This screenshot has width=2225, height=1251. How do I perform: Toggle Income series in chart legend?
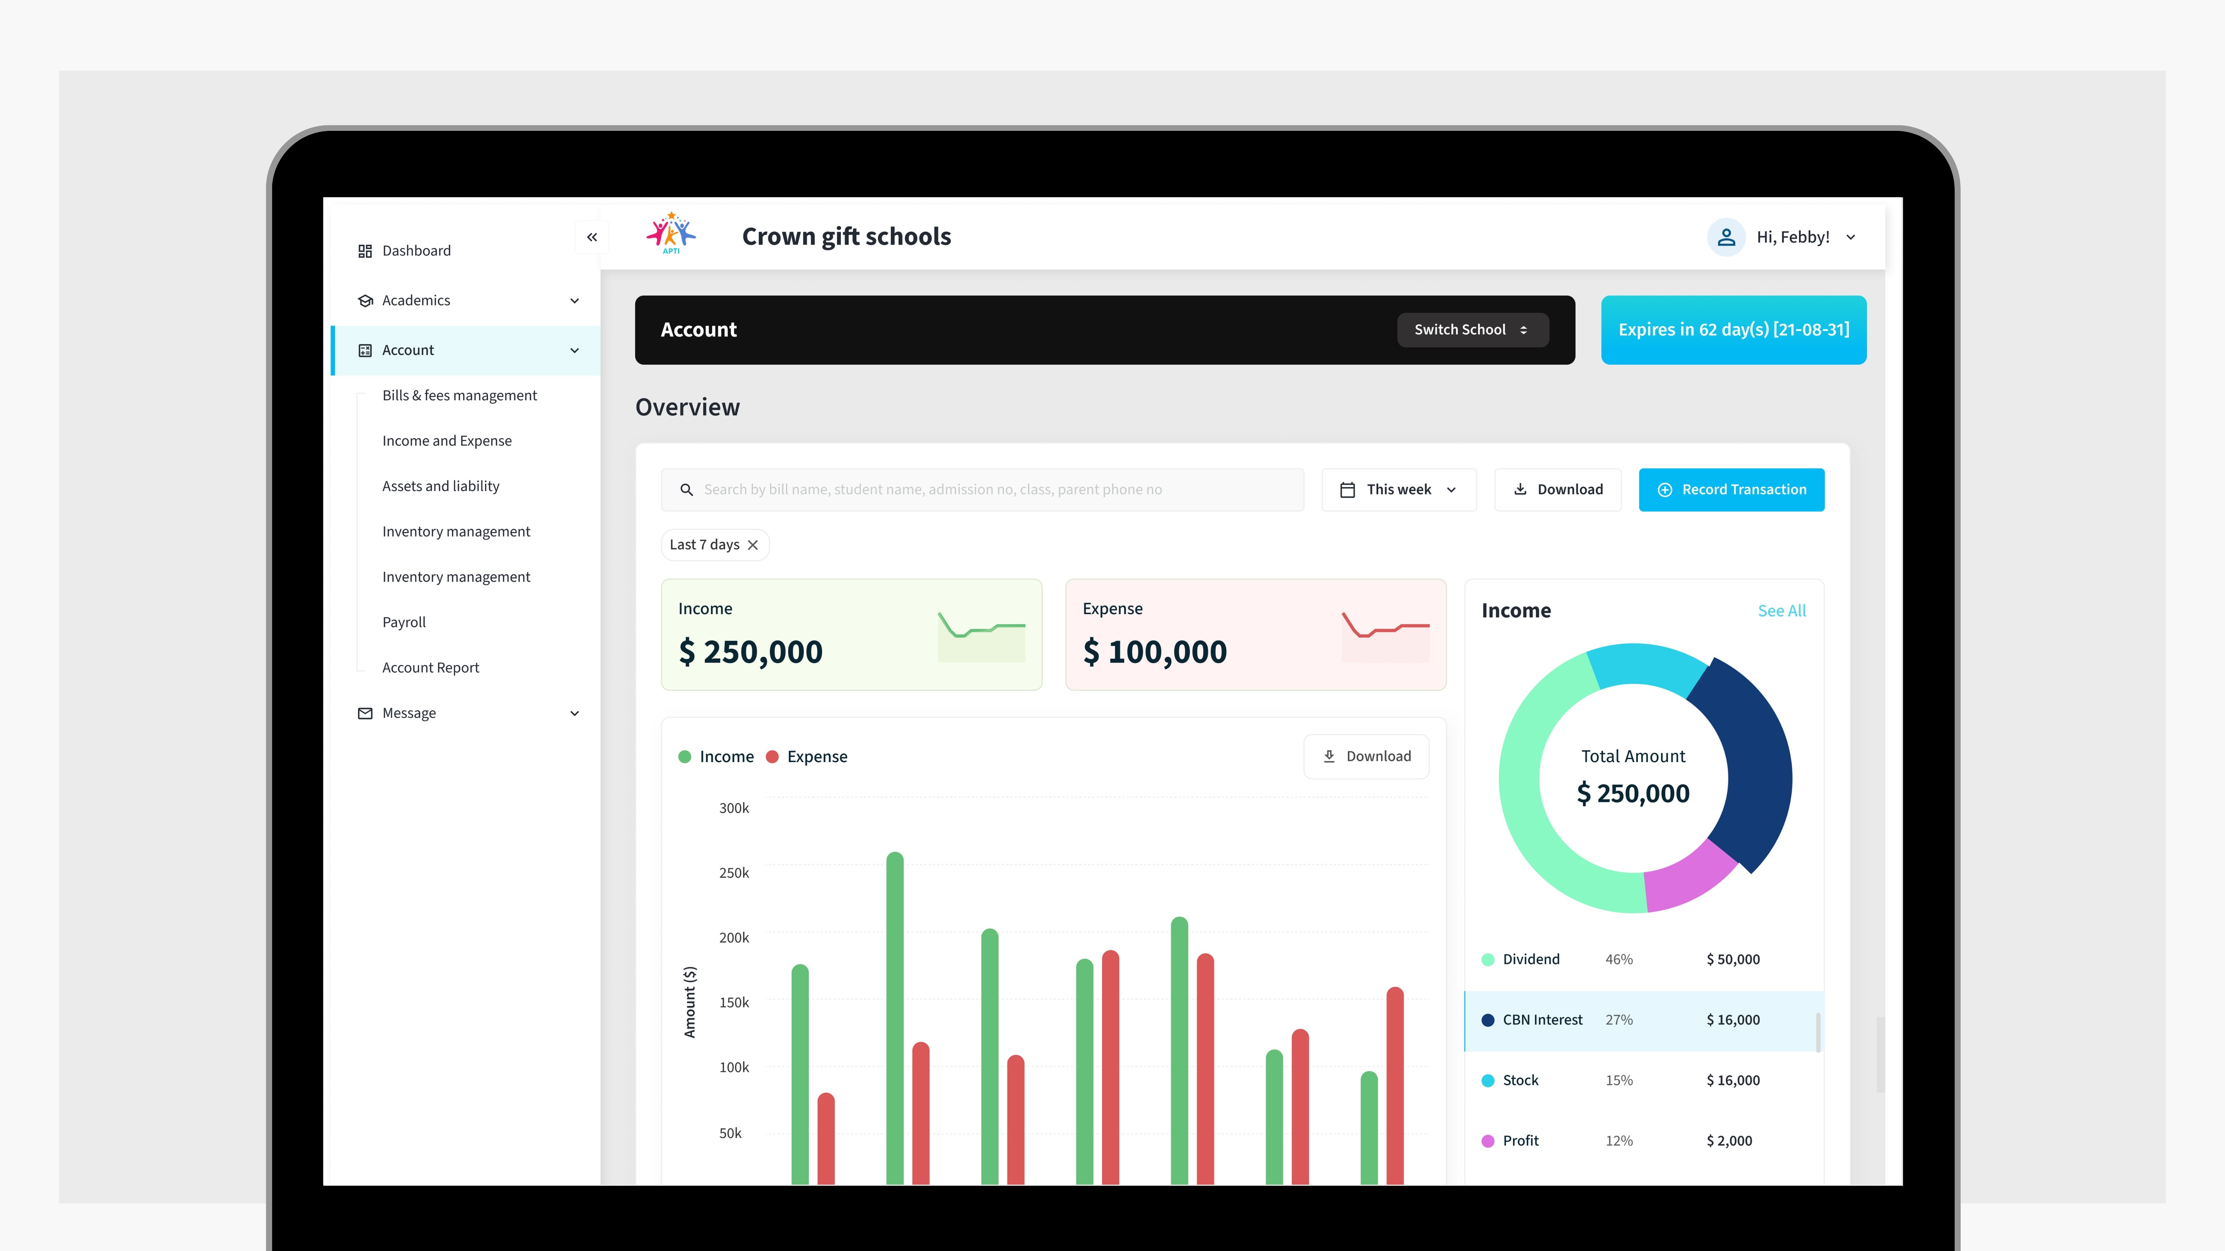tap(716, 756)
